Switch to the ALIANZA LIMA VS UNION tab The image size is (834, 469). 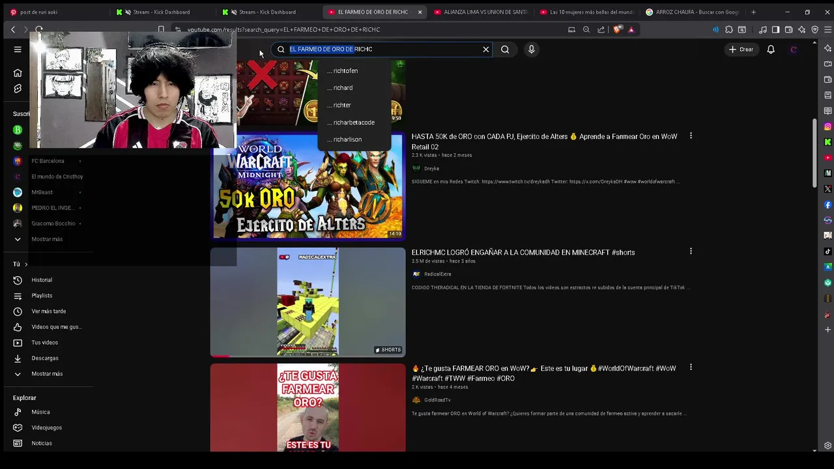click(x=481, y=12)
